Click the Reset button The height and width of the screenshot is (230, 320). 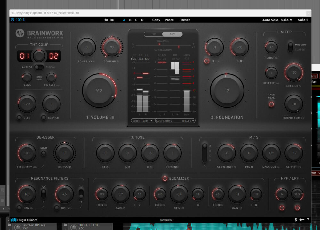point(185,20)
